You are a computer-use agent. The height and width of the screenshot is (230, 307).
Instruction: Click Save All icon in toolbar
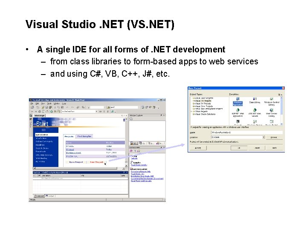(50, 107)
